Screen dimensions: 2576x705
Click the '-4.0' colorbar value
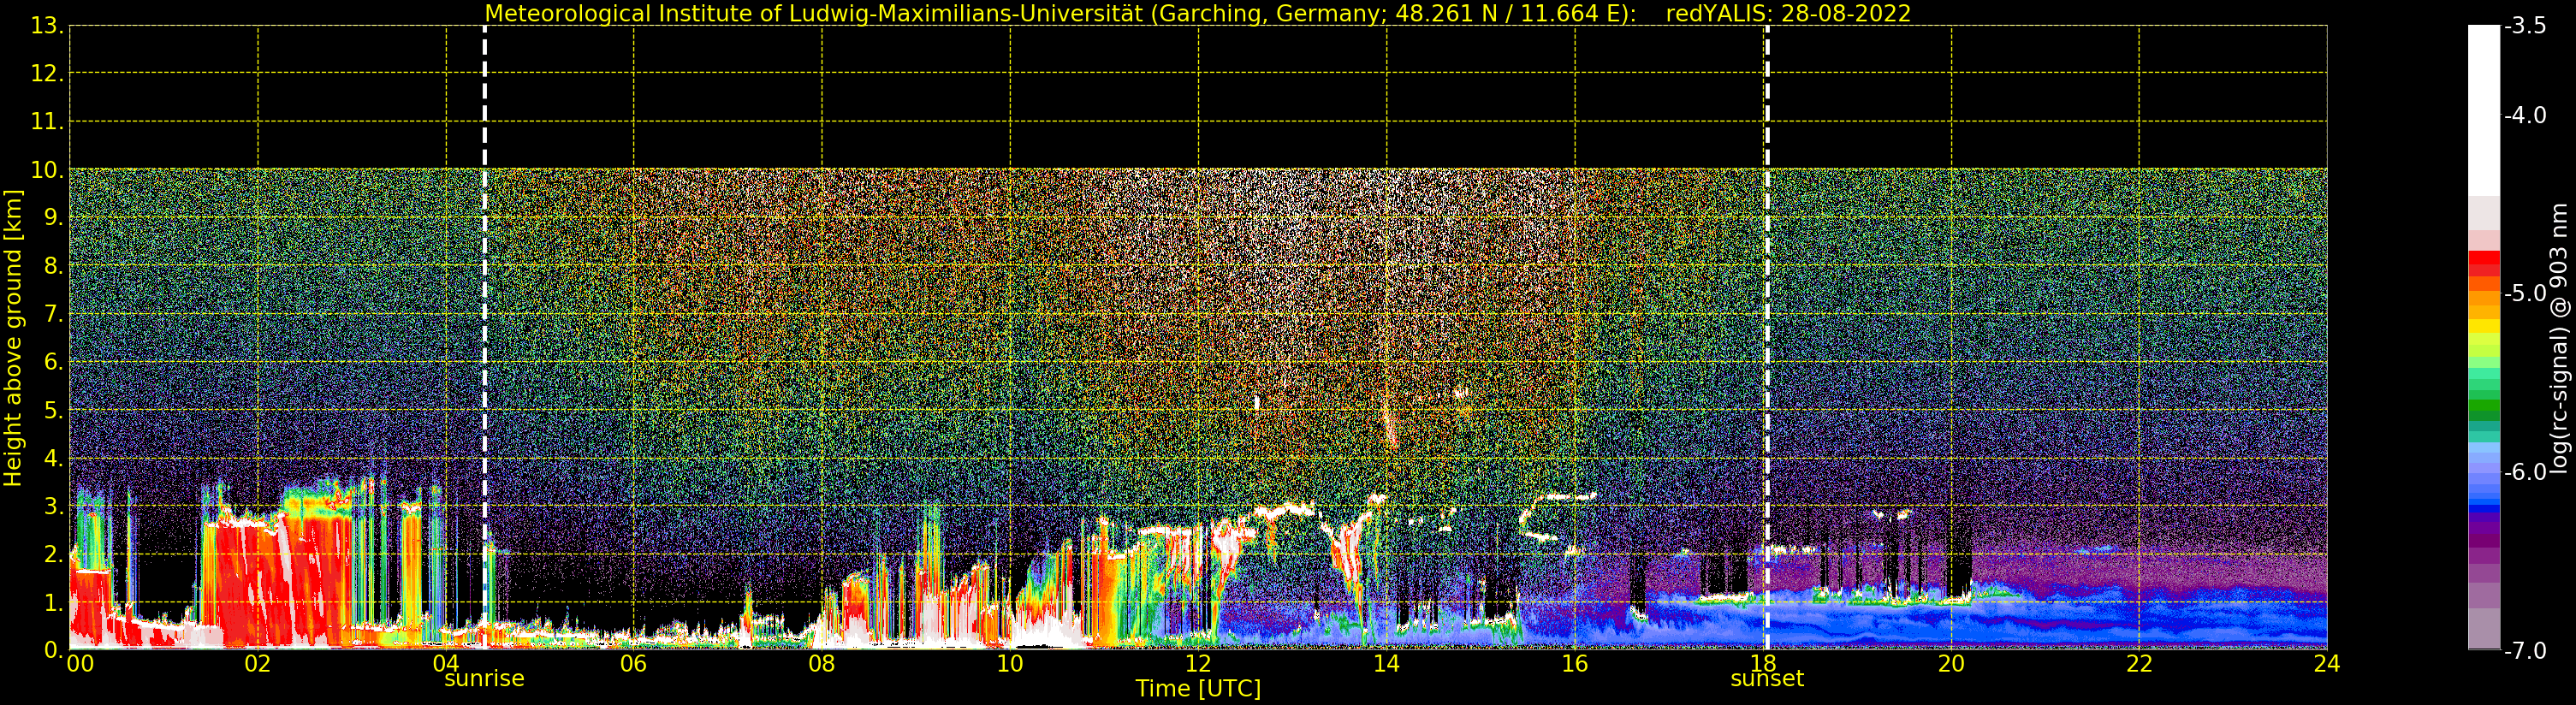click(x=2525, y=115)
